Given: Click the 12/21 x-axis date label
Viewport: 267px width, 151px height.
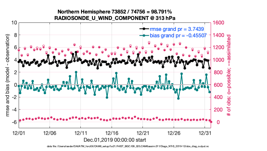Looking at the screenshot, I should [143, 133].
